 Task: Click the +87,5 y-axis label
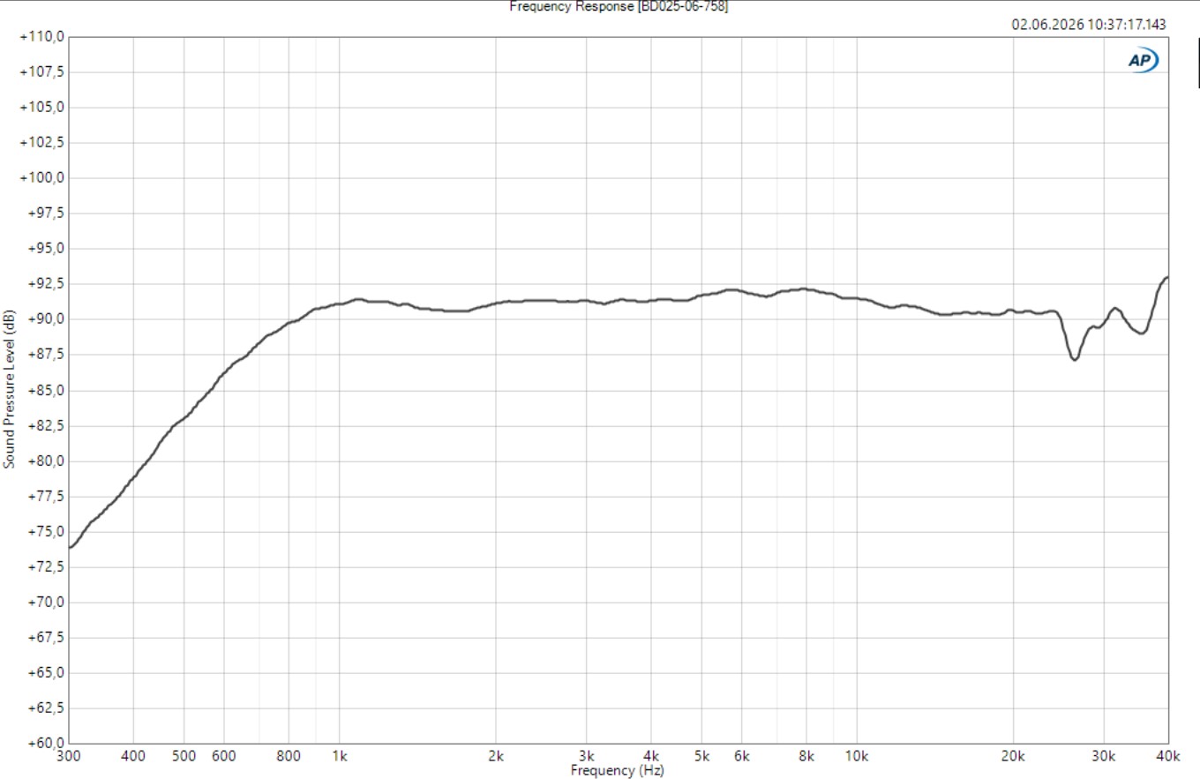pos(44,356)
